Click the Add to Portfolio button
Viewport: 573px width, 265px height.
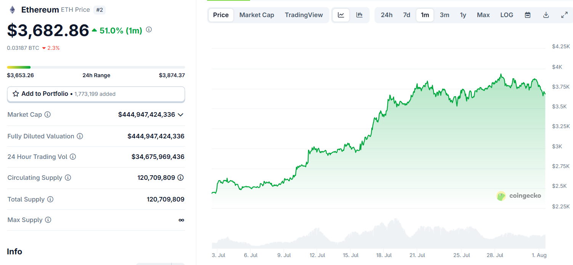point(96,94)
